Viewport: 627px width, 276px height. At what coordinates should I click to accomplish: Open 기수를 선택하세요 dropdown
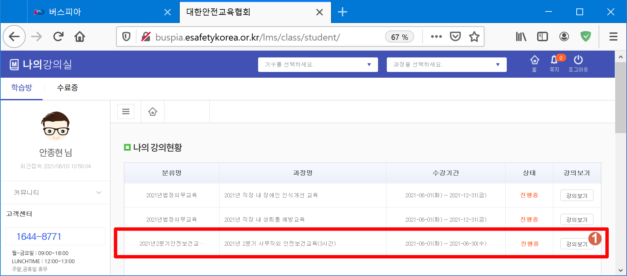318,65
